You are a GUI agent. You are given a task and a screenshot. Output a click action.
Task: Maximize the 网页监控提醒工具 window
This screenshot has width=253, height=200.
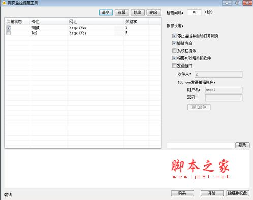pos(237,3)
